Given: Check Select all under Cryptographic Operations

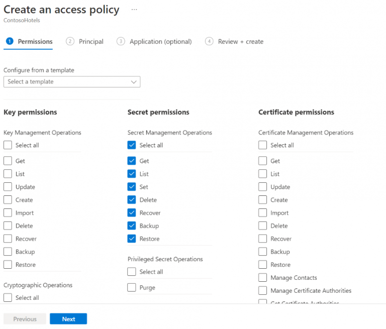Looking at the screenshot, I should click(x=8, y=298).
